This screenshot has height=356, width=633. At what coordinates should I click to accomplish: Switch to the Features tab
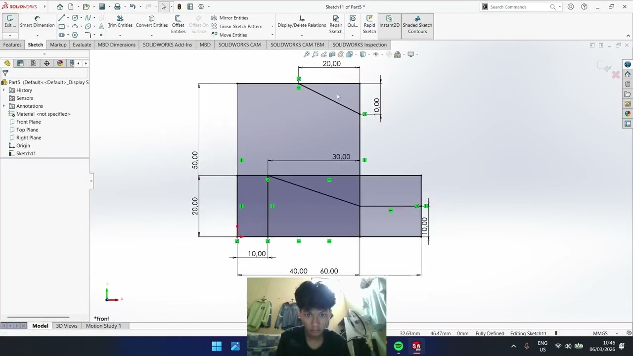click(12, 44)
